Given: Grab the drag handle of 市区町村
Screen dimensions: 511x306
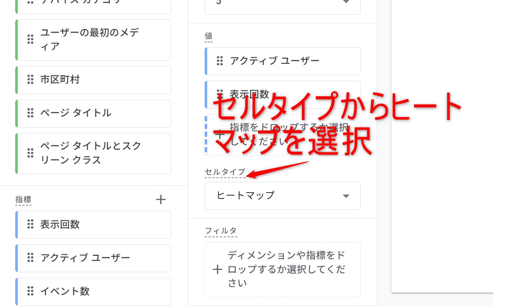Looking at the screenshot, I should click(x=30, y=80).
